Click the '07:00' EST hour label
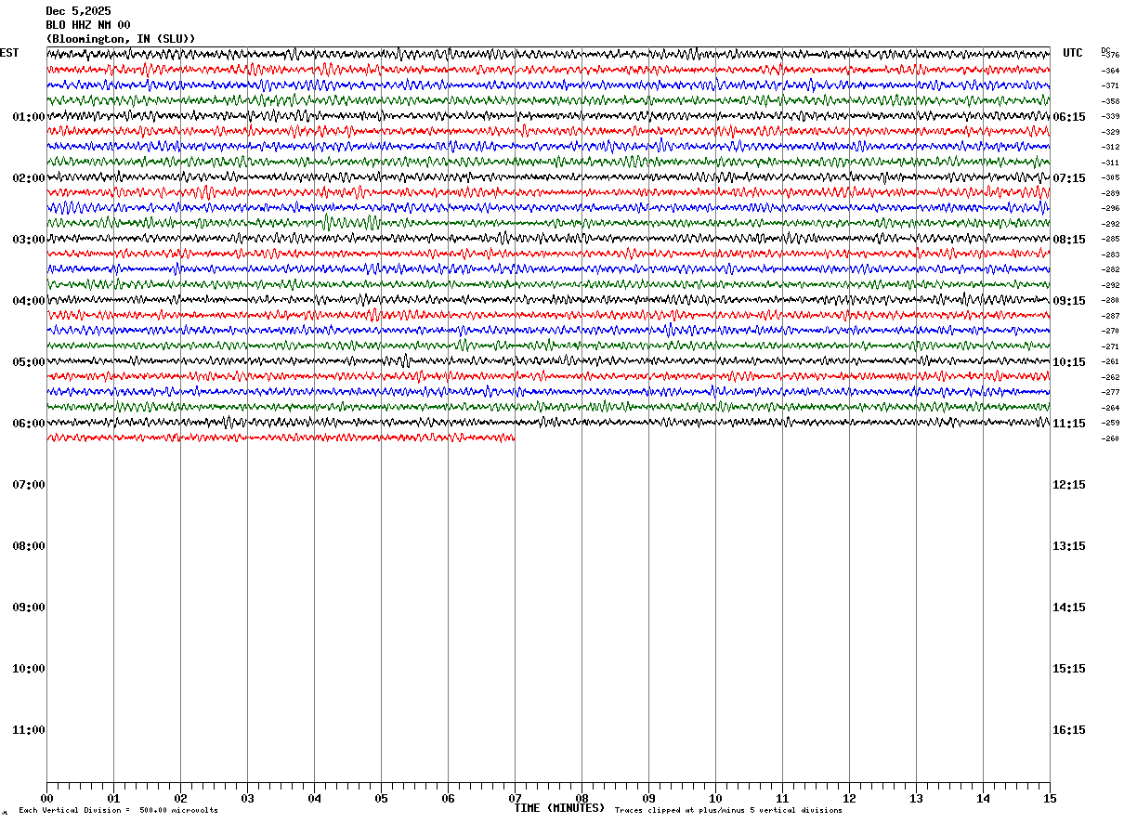Screen dimensions: 1124x823 coord(29,485)
